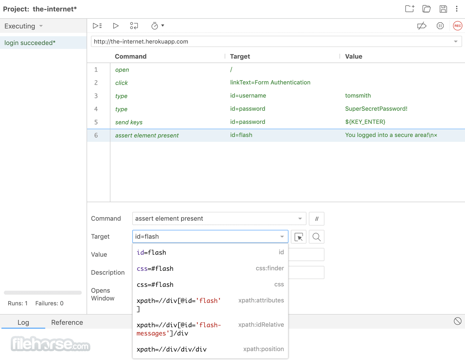
Task: Run the current test
Action: click(116, 26)
